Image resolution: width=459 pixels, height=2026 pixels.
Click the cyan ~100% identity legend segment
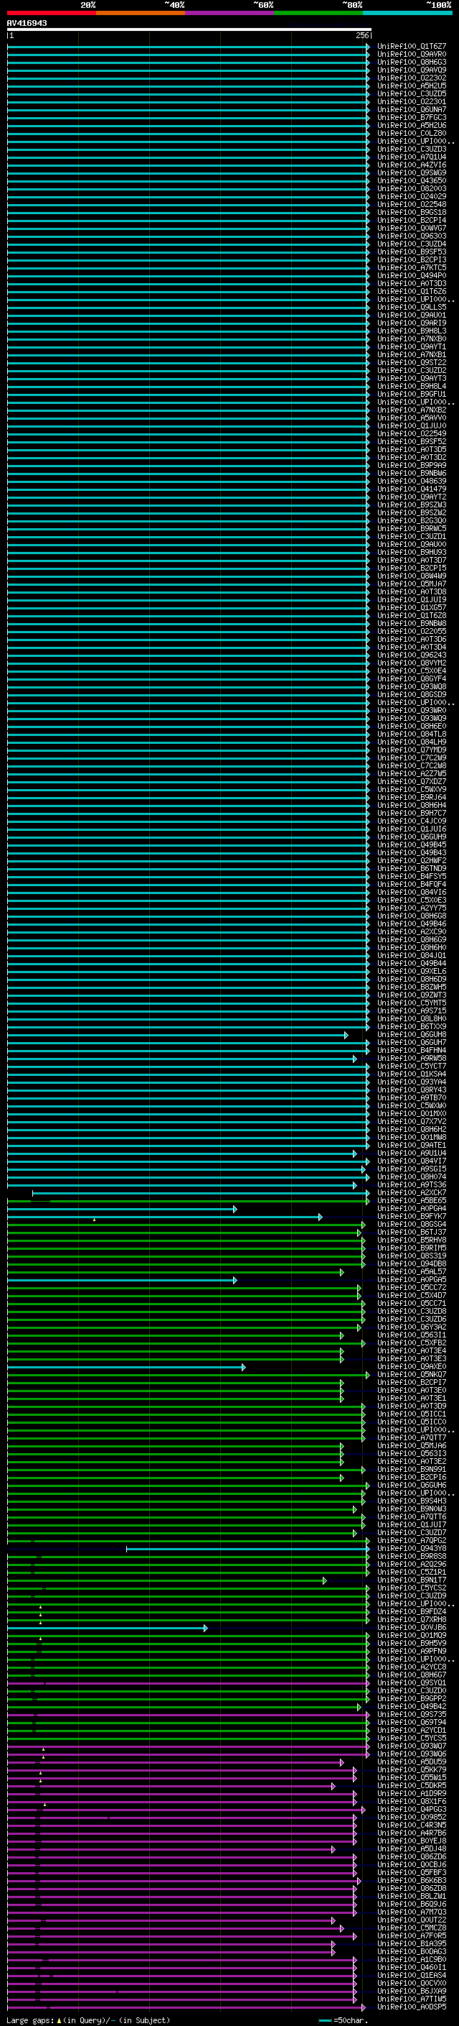click(x=408, y=13)
